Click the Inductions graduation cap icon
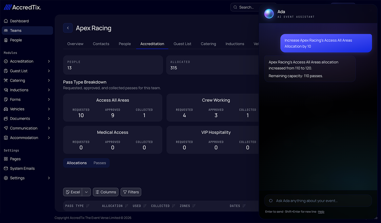 (x=6, y=90)
